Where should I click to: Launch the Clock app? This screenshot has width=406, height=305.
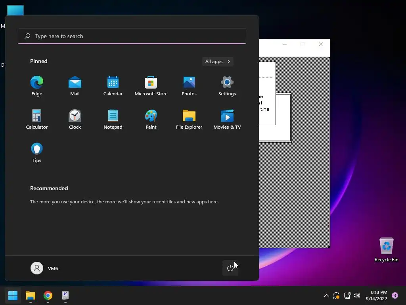coord(75,120)
